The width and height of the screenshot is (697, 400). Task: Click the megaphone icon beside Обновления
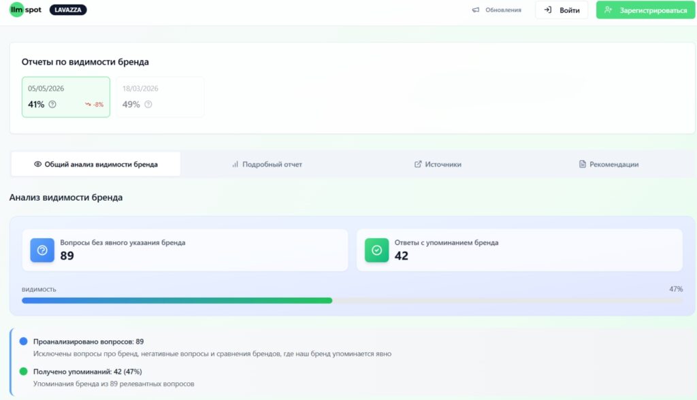pos(476,10)
